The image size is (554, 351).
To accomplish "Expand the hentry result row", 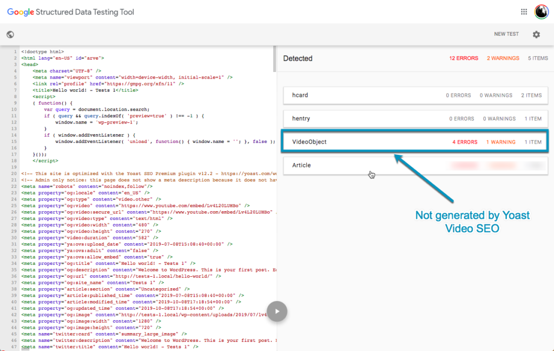I will click(415, 119).
